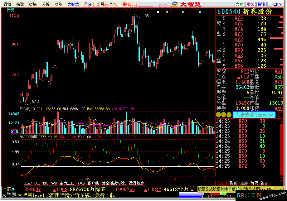The height and width of the screenshot is (201, 287).
Task: Select the KDJ indicator tab
Action: (46, 183)
